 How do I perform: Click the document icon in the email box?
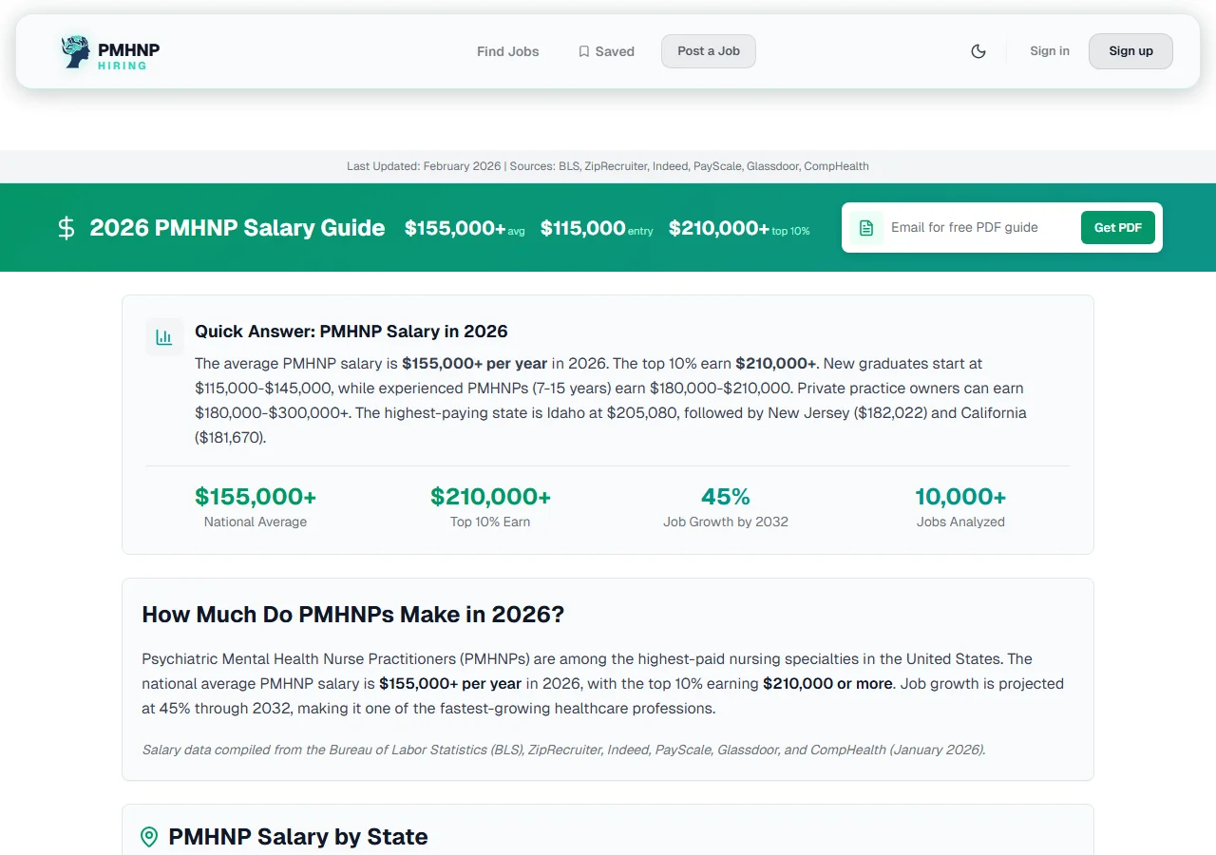coord(866,228)
